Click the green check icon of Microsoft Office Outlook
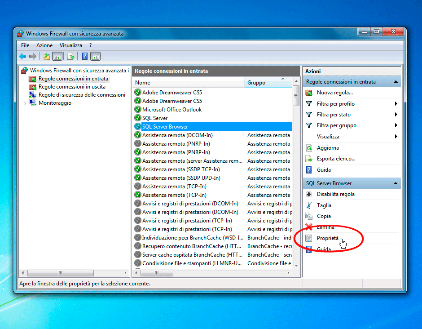The image size is (422, 329). coord(137,109)
